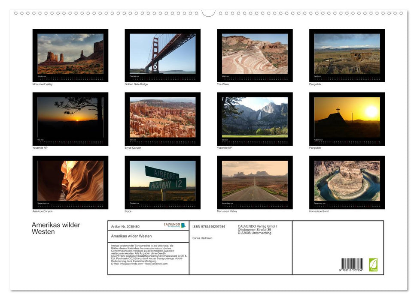Select the Panguitch August cross image
This screenshot has width=417, height=300.
347,118
